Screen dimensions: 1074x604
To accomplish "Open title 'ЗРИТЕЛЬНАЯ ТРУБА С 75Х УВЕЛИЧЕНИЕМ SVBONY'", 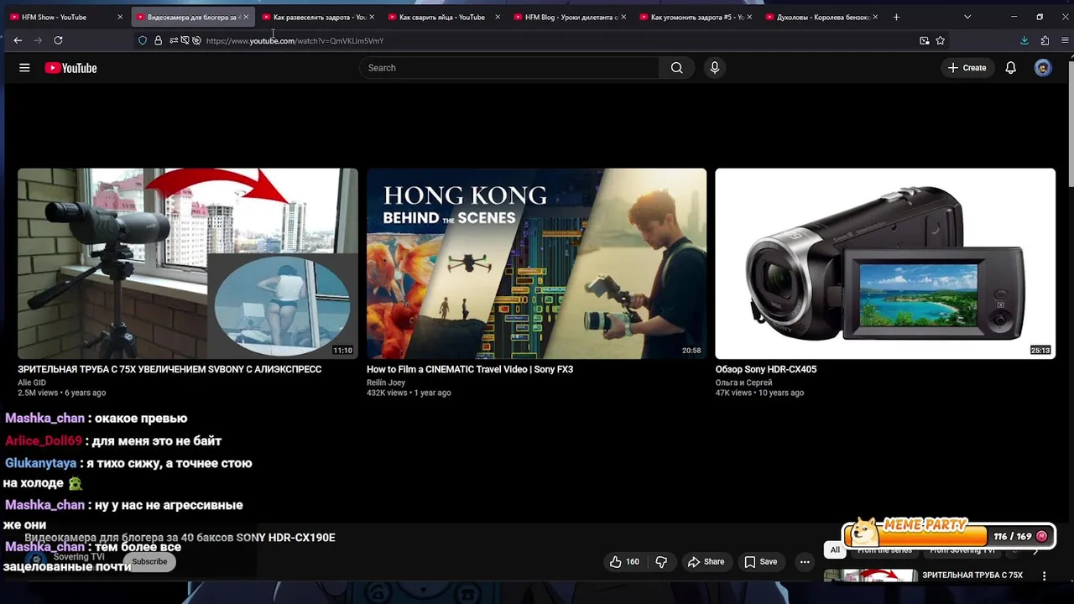I will pyautogui.click(x=169, y=369).
